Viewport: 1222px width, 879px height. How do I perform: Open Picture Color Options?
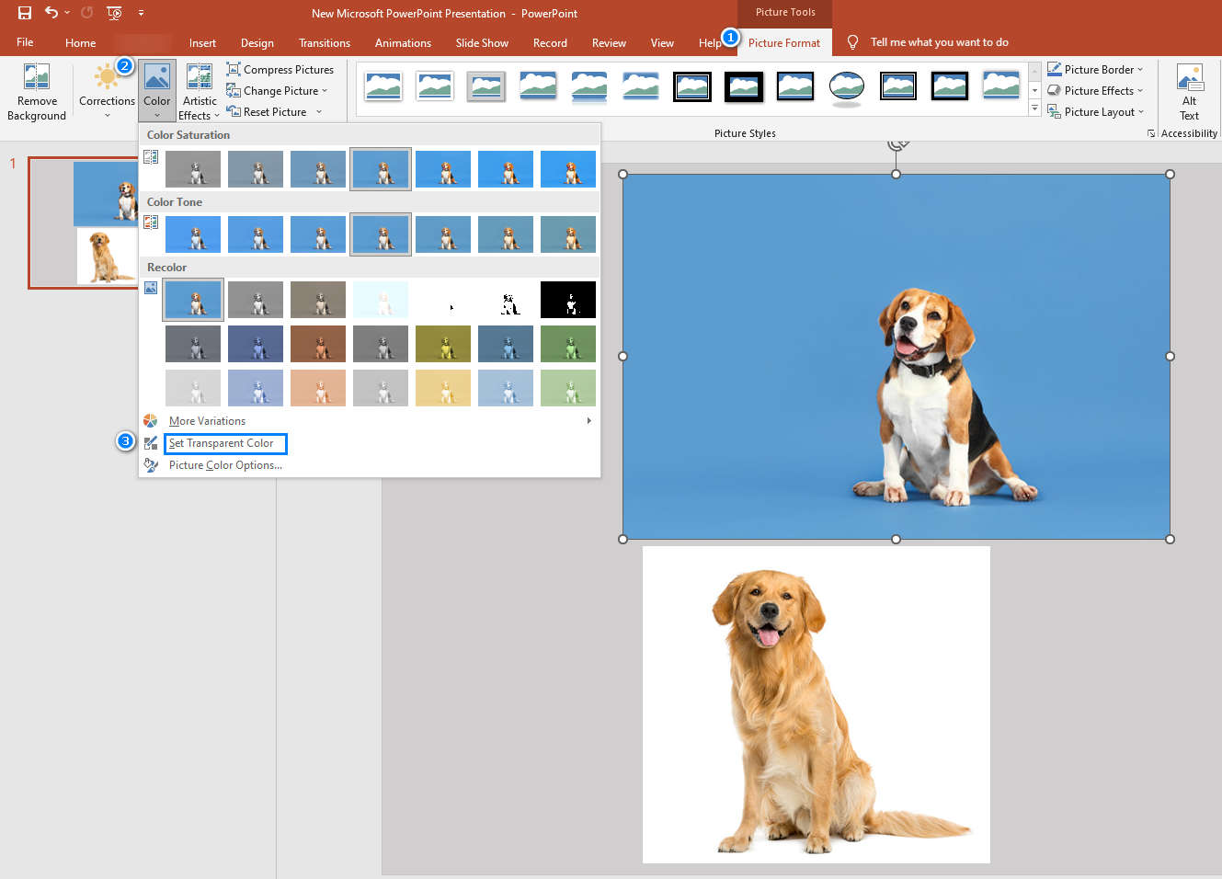pyautogui.click(x=225, y=465)
